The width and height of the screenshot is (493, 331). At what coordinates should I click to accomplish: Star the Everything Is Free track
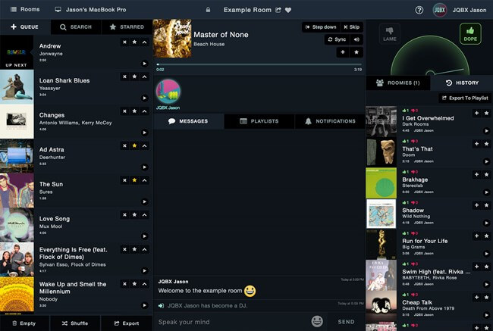pyautogui.click(x=134, y=249)
